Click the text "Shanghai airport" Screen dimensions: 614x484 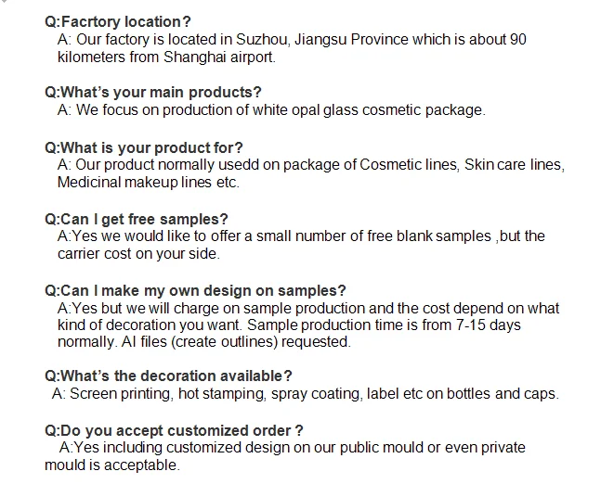pyautogui.click(x=219, y=57)
